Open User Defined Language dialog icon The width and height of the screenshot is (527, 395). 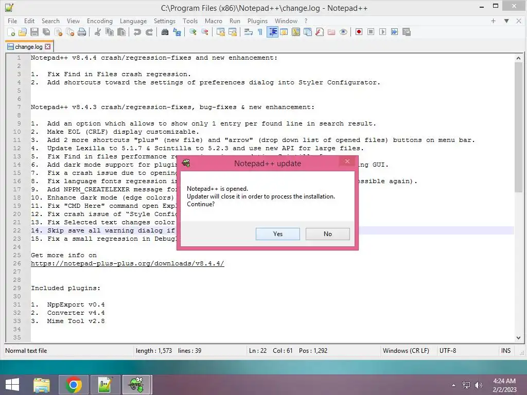[x=284, y=32]
